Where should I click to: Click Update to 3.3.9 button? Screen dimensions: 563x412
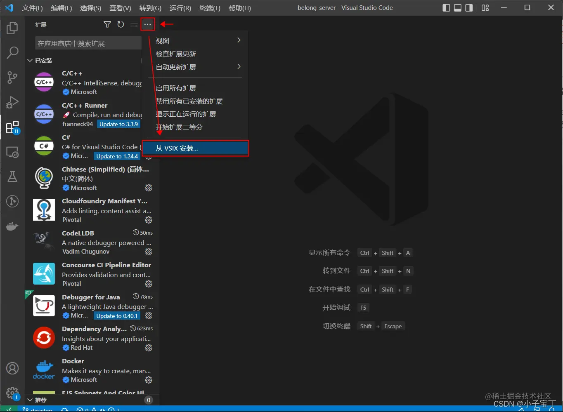click(118, 124)
